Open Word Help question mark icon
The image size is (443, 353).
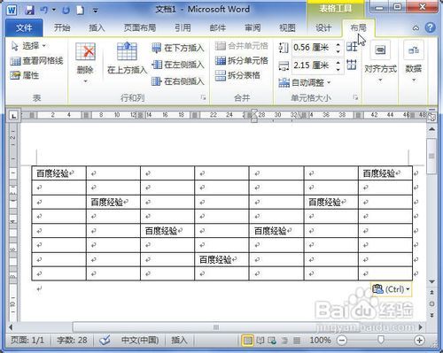tap(431, 27)
